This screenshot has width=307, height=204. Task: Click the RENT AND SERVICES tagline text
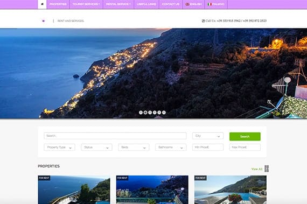point(71,21)
